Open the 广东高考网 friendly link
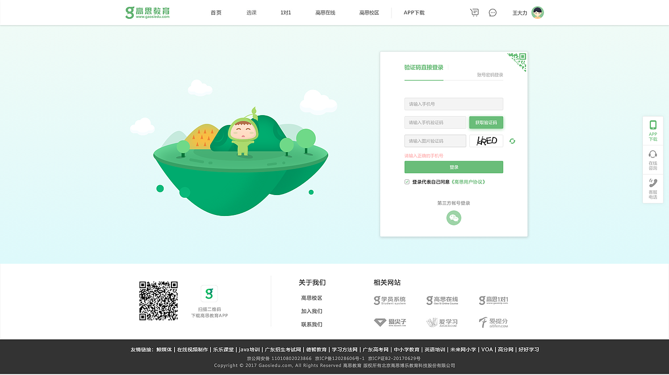This screenshot has height=375, width=669. click(376, 349)
